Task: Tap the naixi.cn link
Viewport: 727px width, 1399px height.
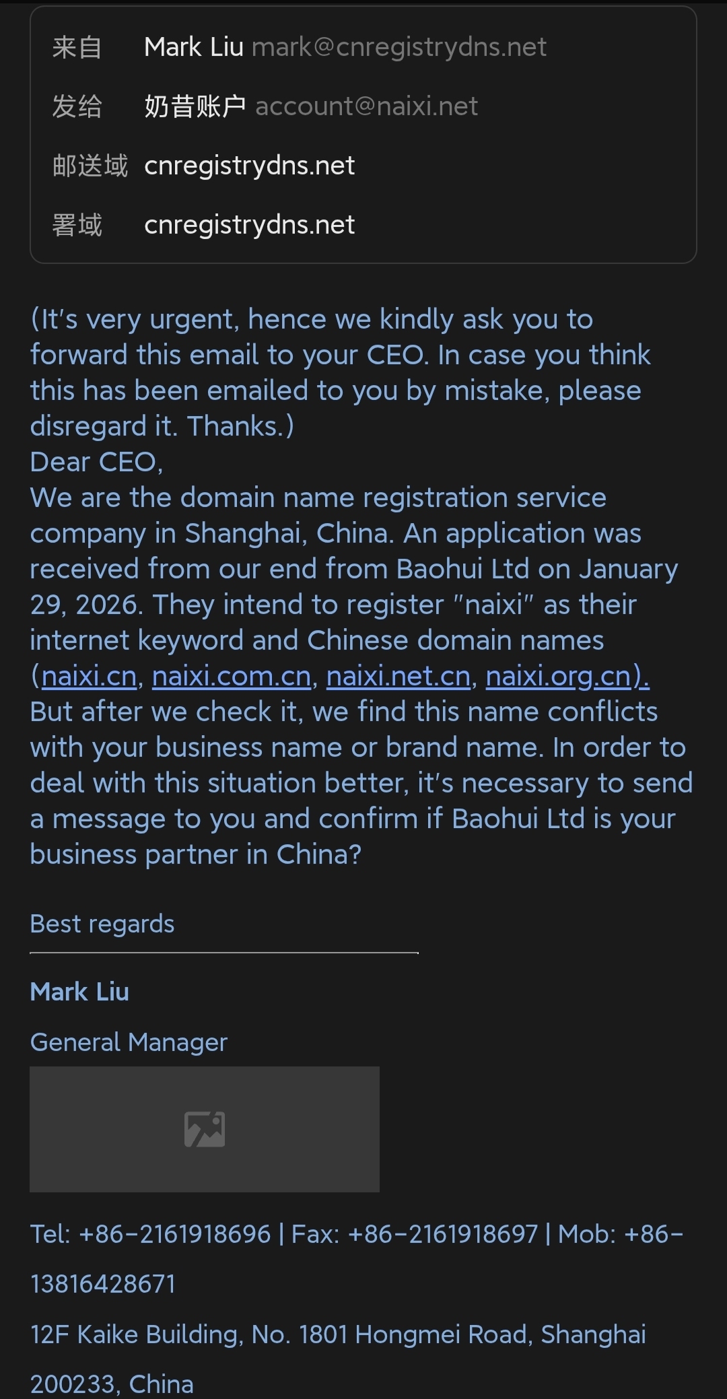Action: pyautogui.click(x=89, y=676)
